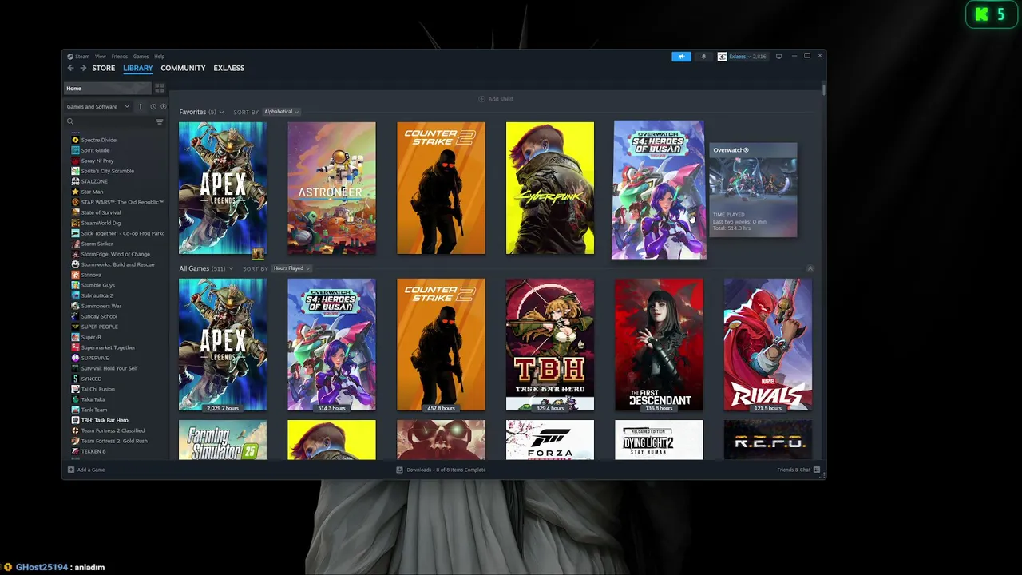
Task: Open the Friends & Chat label
Action: pos(794,470)
